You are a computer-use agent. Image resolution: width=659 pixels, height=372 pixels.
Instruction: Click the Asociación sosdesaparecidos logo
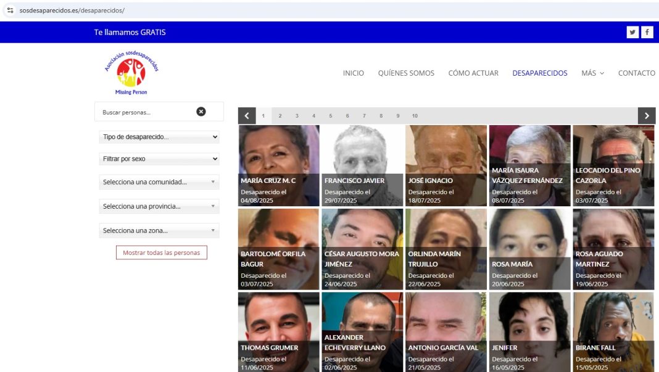click(x=131, y=73)
